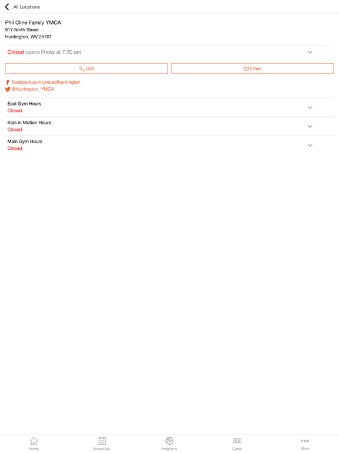The width and height of the screenshot is (339, 453).
Task: Open facebook.com/ymcaofhuntington link
Action: pos(46,82)
